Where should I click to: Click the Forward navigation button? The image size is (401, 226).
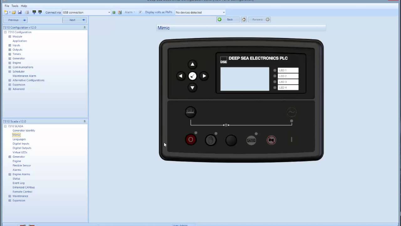(259, 19)
